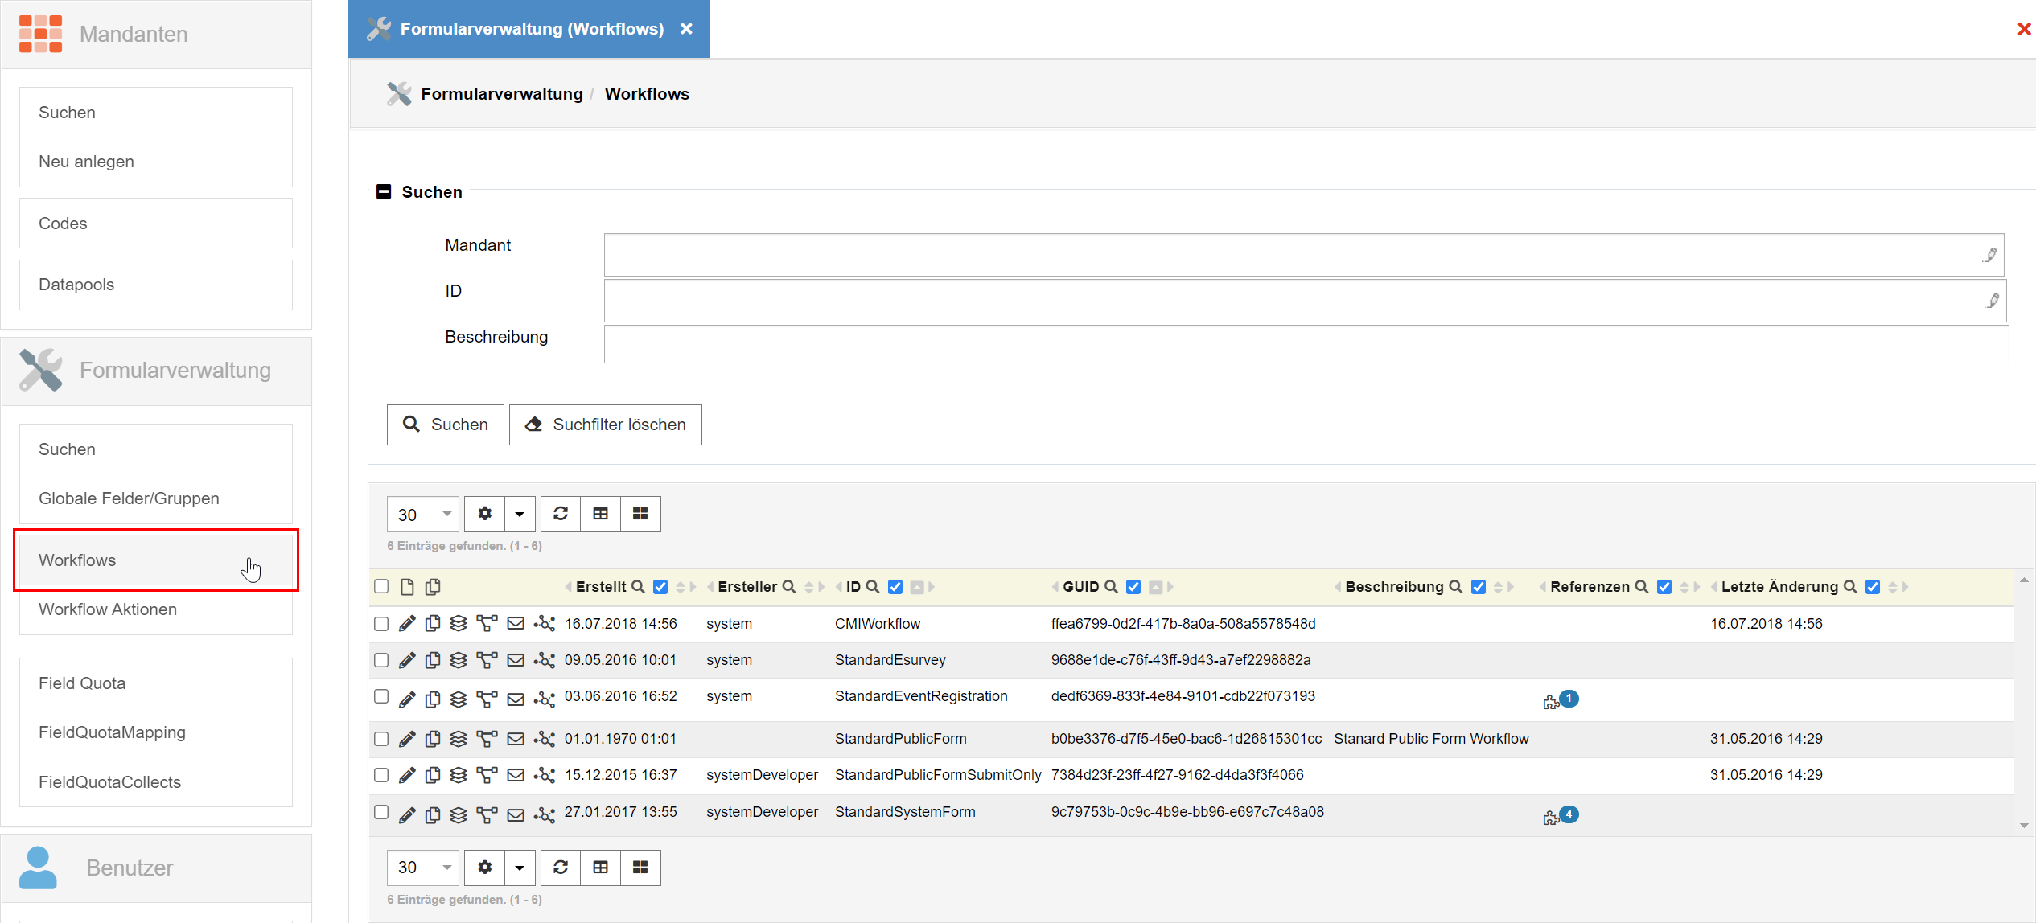This screenshot has width=2036, height=923.
Task: Switch to tile view in top toolbar
Action: click(640, 514)
